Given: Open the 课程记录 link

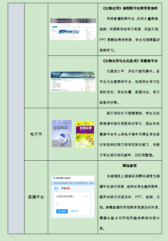Looking at the screenshot, I should coord(75,211).
